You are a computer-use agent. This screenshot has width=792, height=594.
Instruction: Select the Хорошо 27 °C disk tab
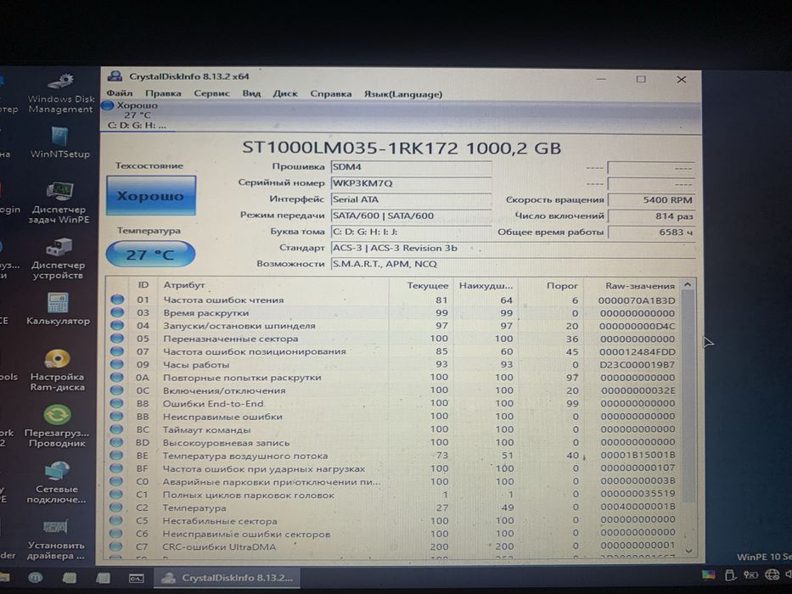tap(138, 115)
